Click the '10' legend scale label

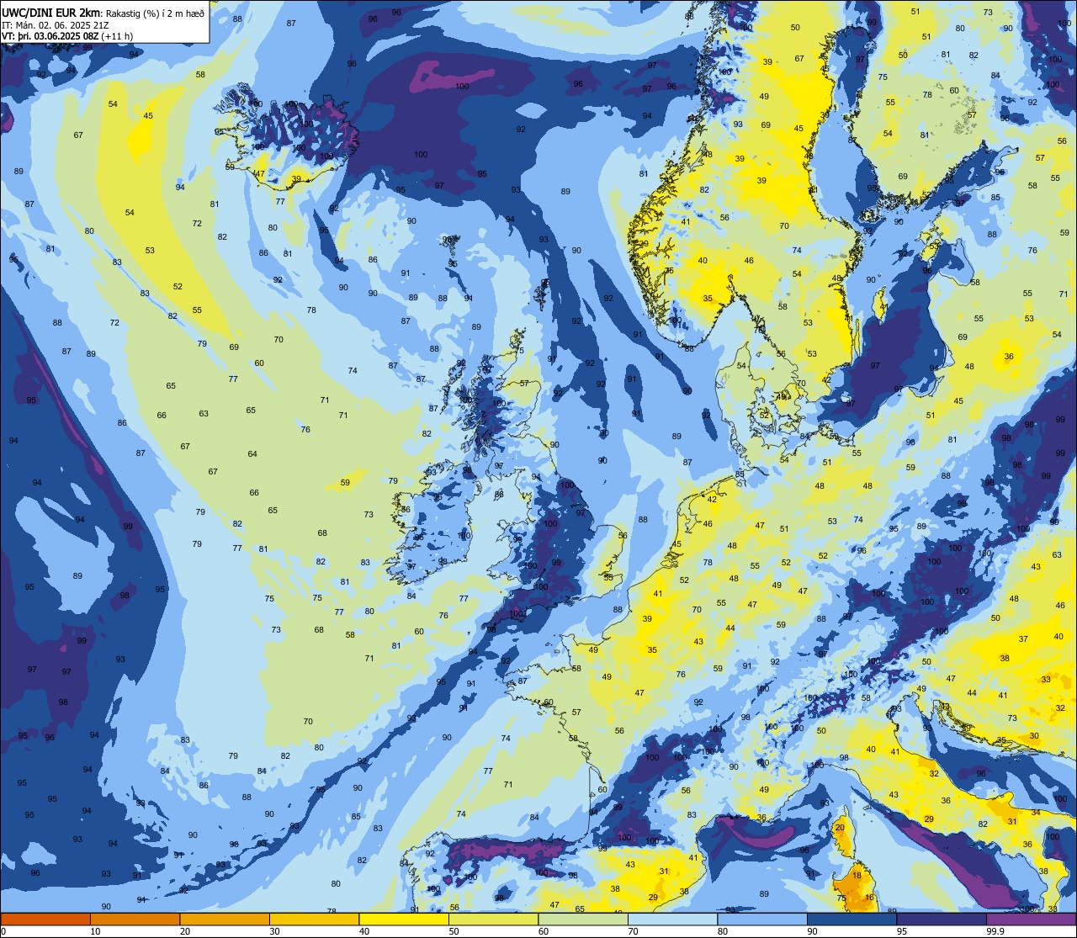click(x=95, y=930)
